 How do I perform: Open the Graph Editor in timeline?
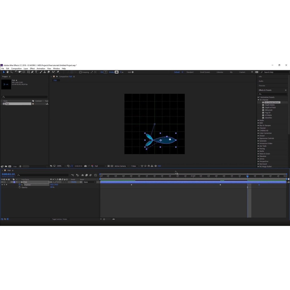95,175
